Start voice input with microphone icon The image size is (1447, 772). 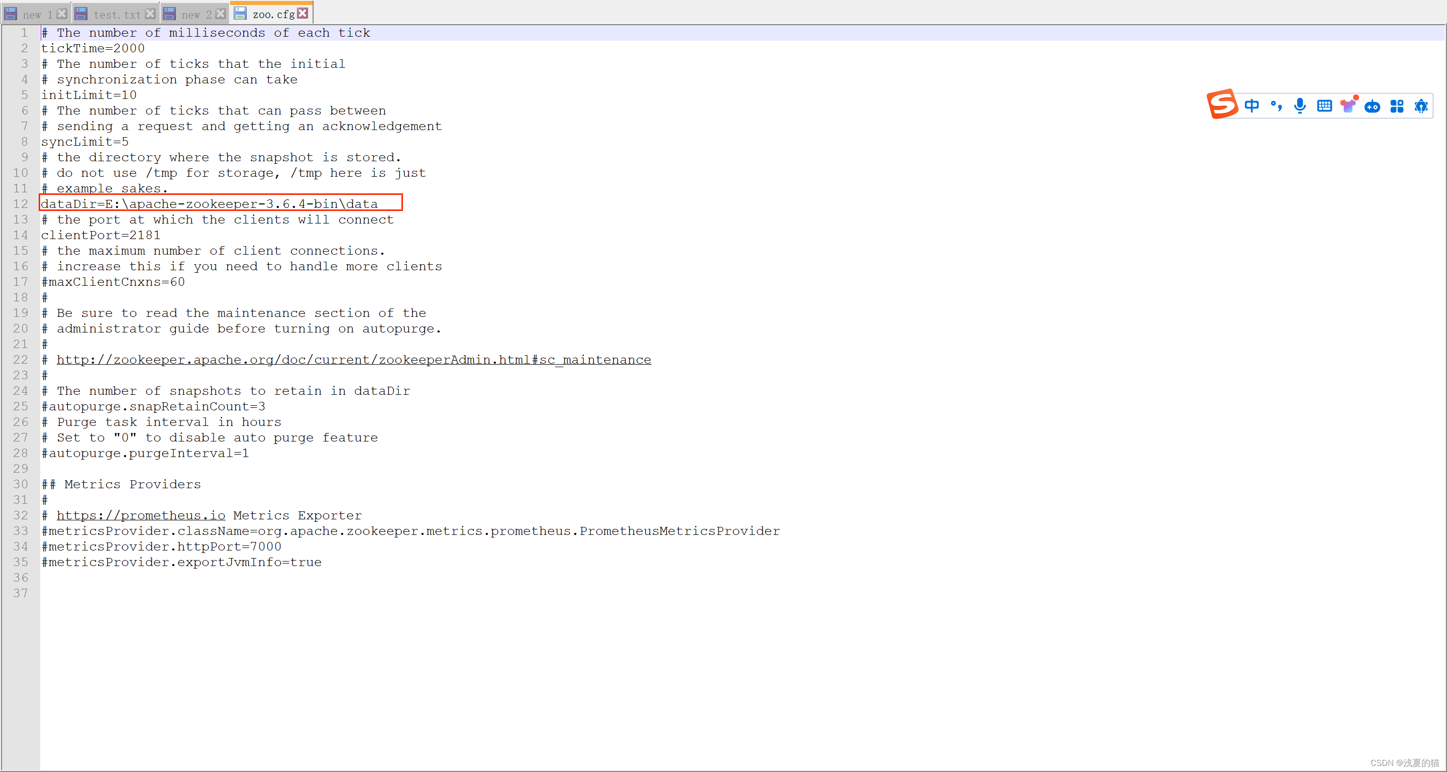(x=1300, y=105)
